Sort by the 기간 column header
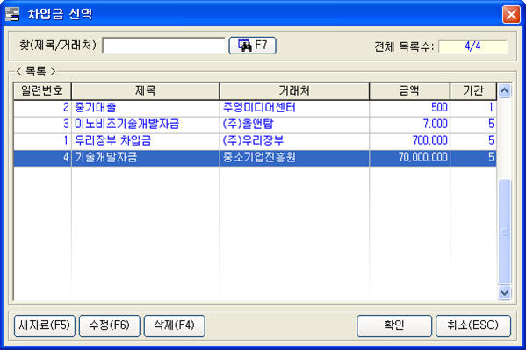This screenshot has height=350, width=526. click(x=473, y=91)
